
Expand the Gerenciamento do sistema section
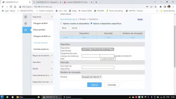point(52,75)
